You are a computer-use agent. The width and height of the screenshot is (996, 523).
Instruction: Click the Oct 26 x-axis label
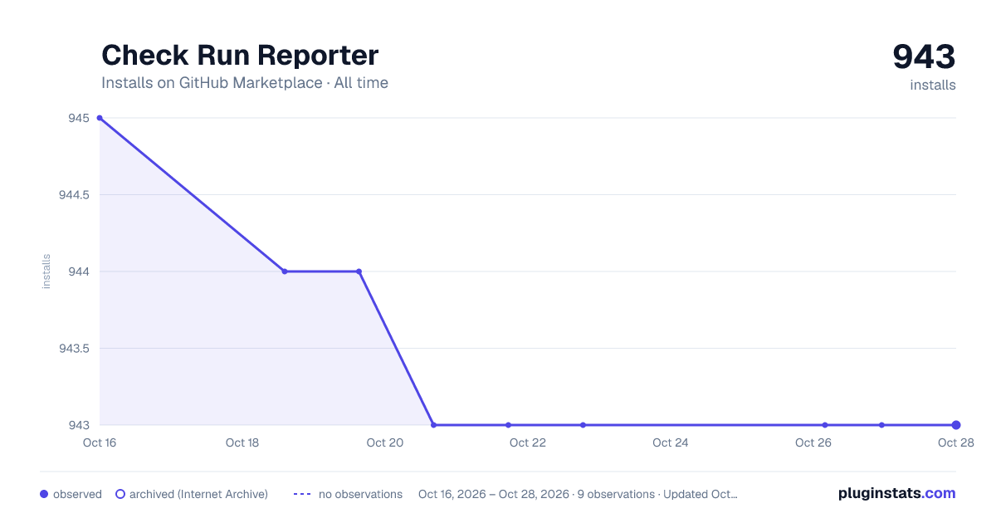pyautogui.click(x=813, y=442)
